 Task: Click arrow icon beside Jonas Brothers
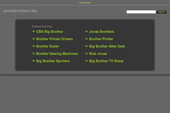86,31
